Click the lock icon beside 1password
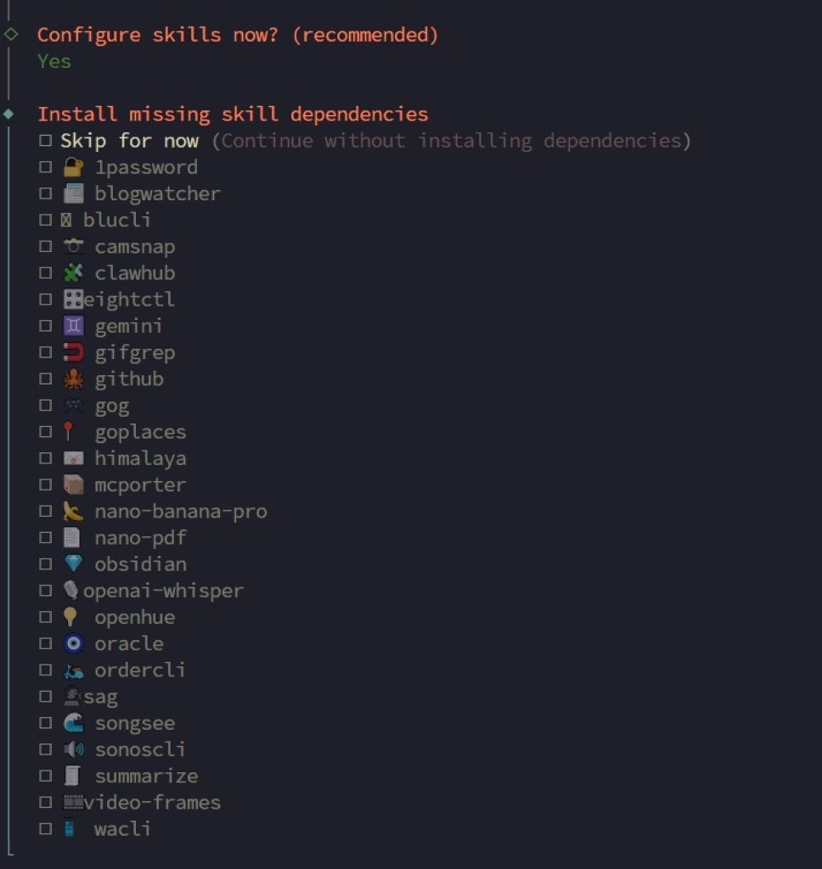This screenshot has height=869, width=822. click(x=74, y=167)
